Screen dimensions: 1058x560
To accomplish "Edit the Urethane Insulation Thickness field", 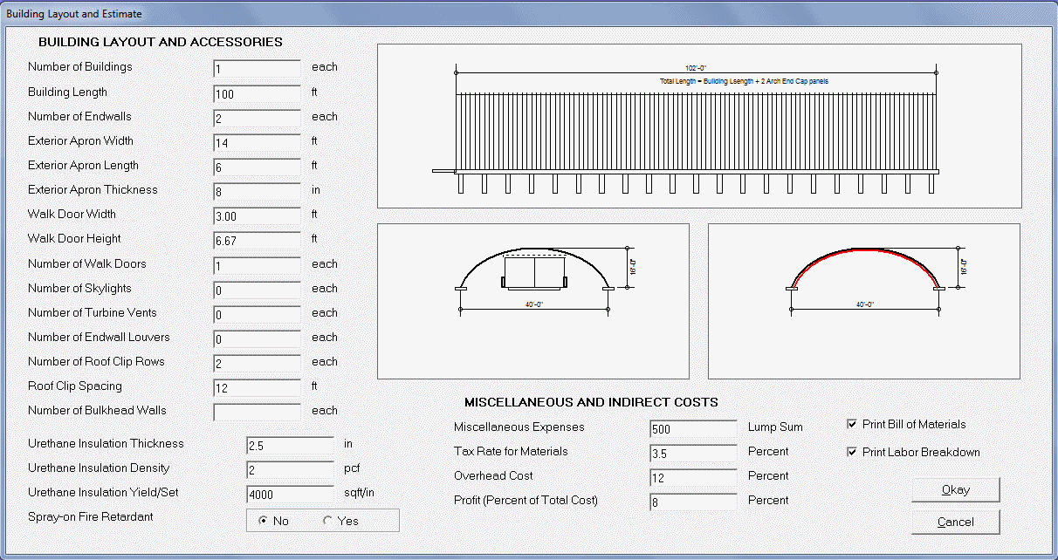I will [x=290, y=446].
